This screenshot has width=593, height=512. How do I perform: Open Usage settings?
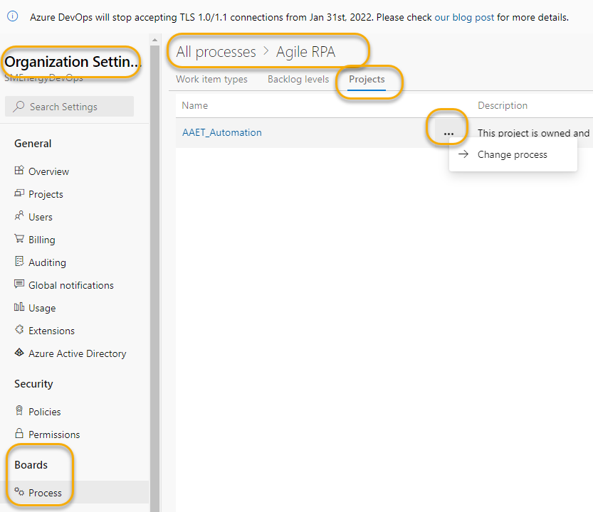pyautogui.click(x=42, y=309)
